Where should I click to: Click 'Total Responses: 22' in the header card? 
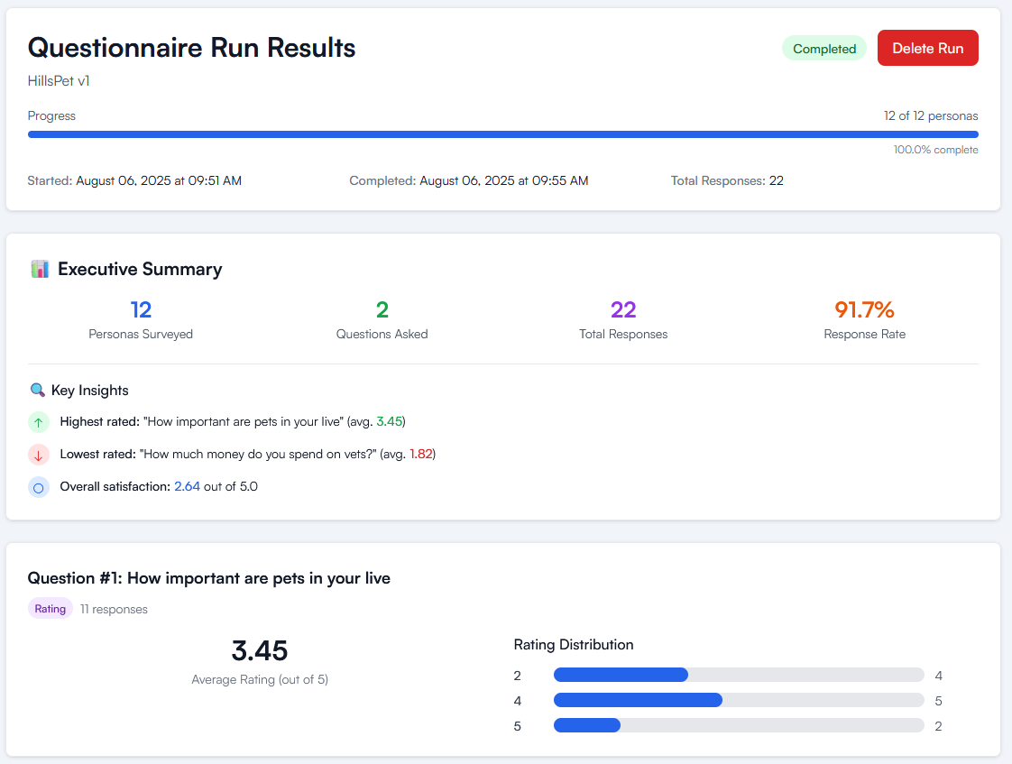727,180
